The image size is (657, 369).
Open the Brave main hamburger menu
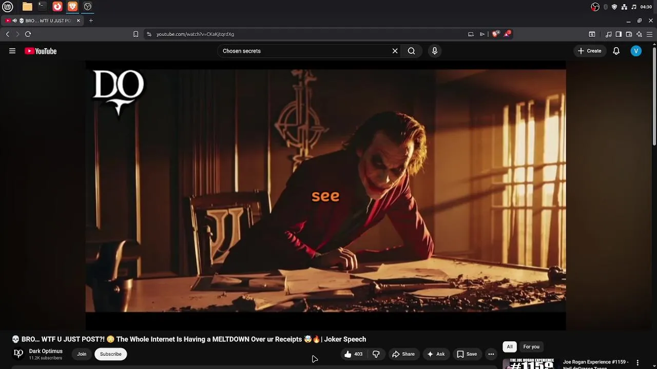(x=649, y=34)
